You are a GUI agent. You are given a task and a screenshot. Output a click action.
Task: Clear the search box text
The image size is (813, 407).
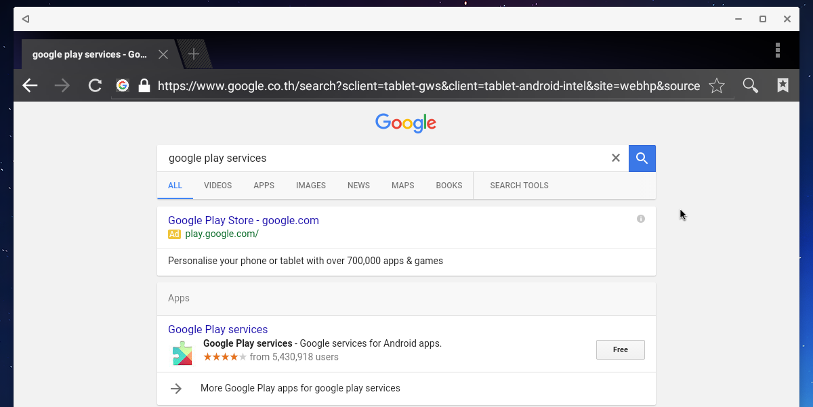(x=616, y=158)
